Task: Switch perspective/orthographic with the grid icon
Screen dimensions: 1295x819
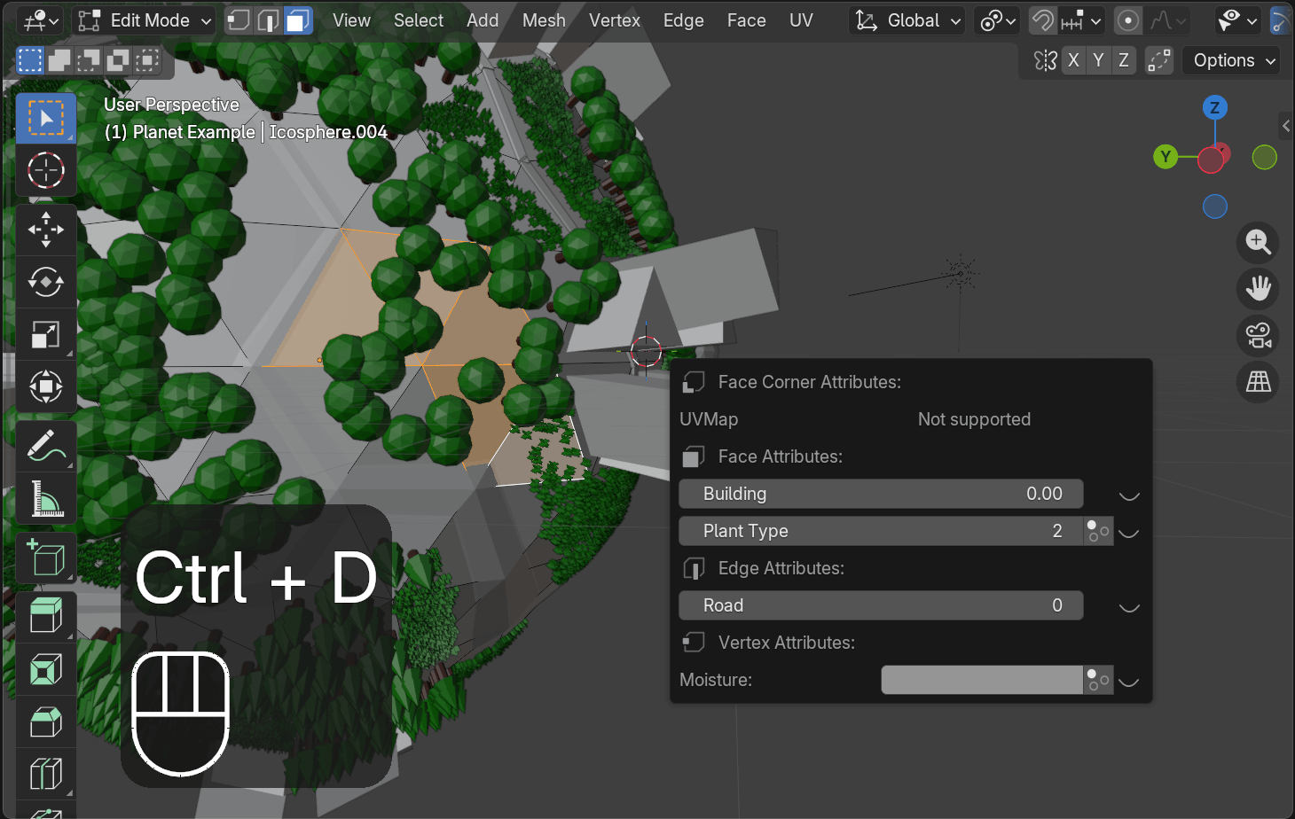Action: 1258,382
